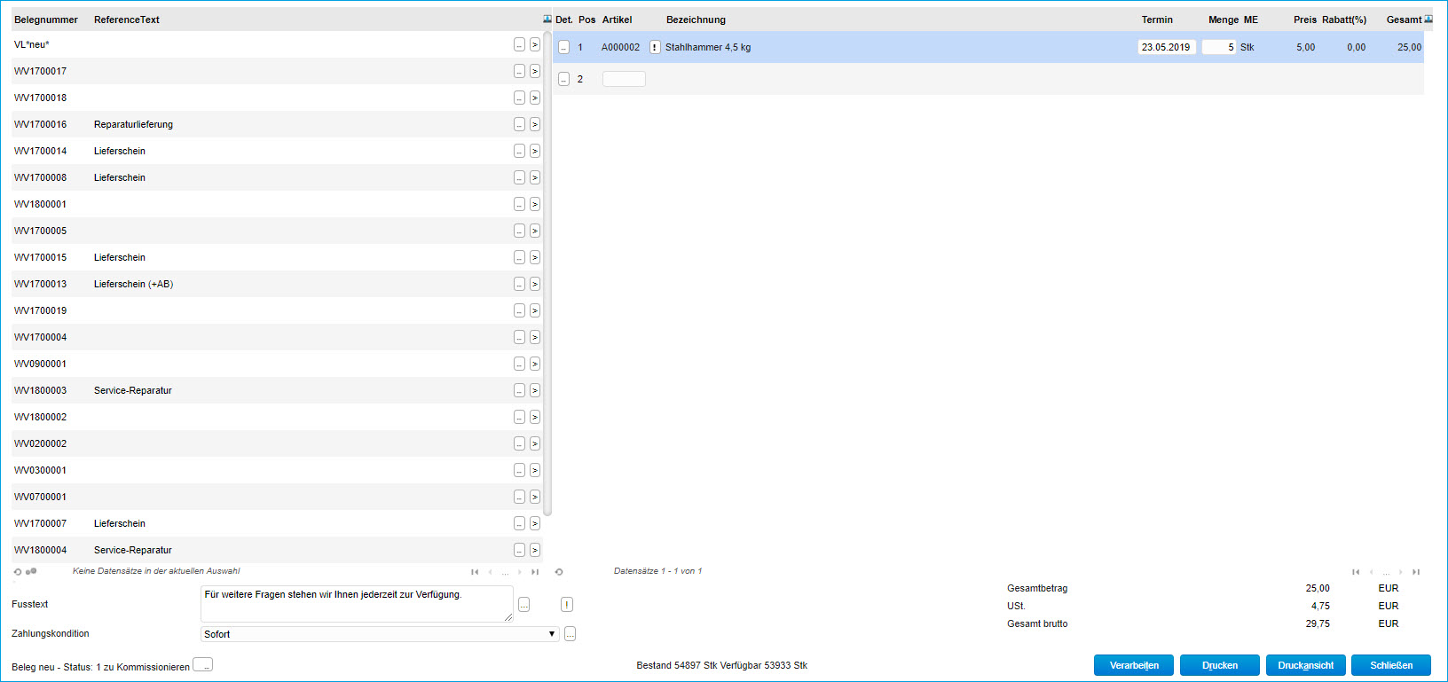Click the arrow icon in row WV1700016
Screen dimensions: 1448x682
535,124
